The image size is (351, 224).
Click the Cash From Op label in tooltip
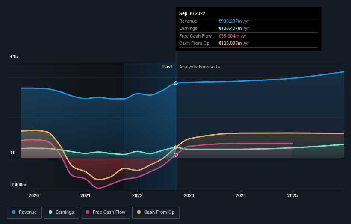tap(194, 44)
